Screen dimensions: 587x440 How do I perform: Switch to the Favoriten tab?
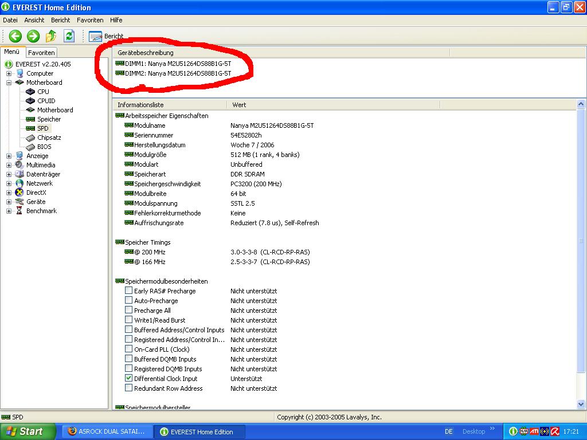pos(41,53)
